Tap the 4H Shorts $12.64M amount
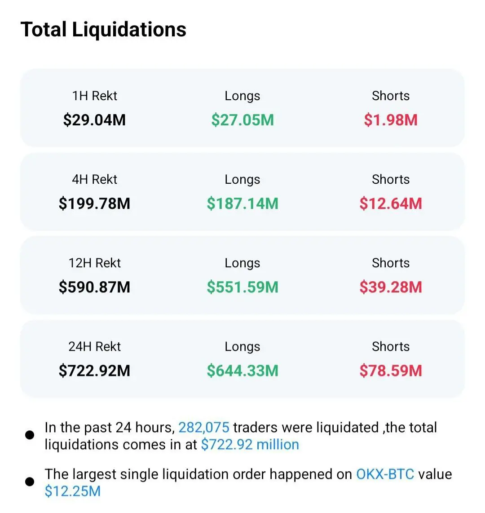Viewport: 485px width, 513px height. point(391,203)
